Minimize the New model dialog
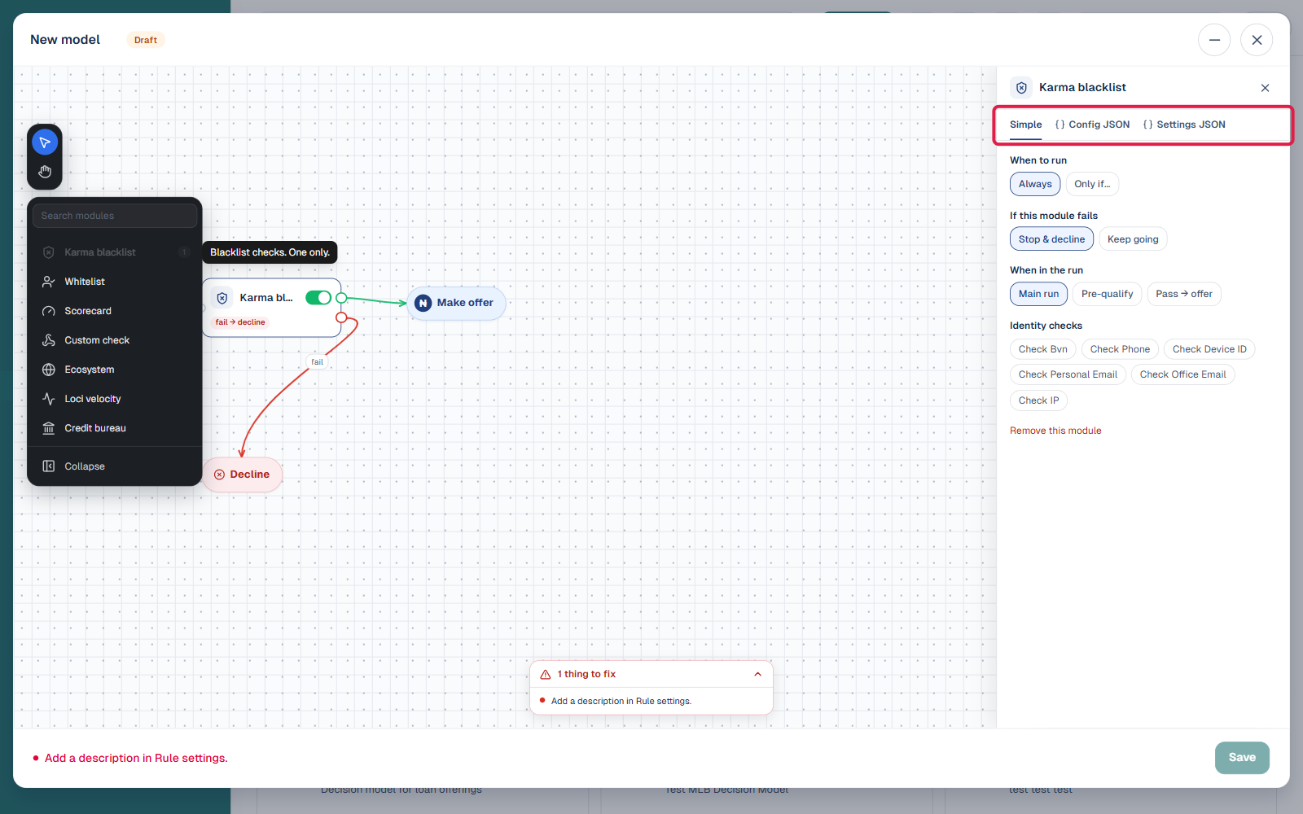1303x814 pixels. pos(1214,40)
